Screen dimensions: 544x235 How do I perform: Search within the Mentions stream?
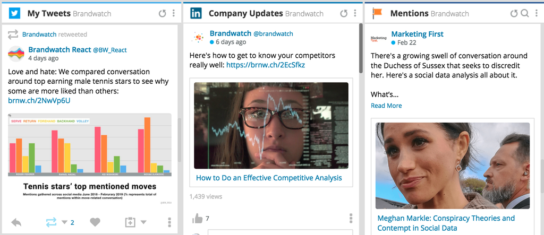tap(524, 13)
